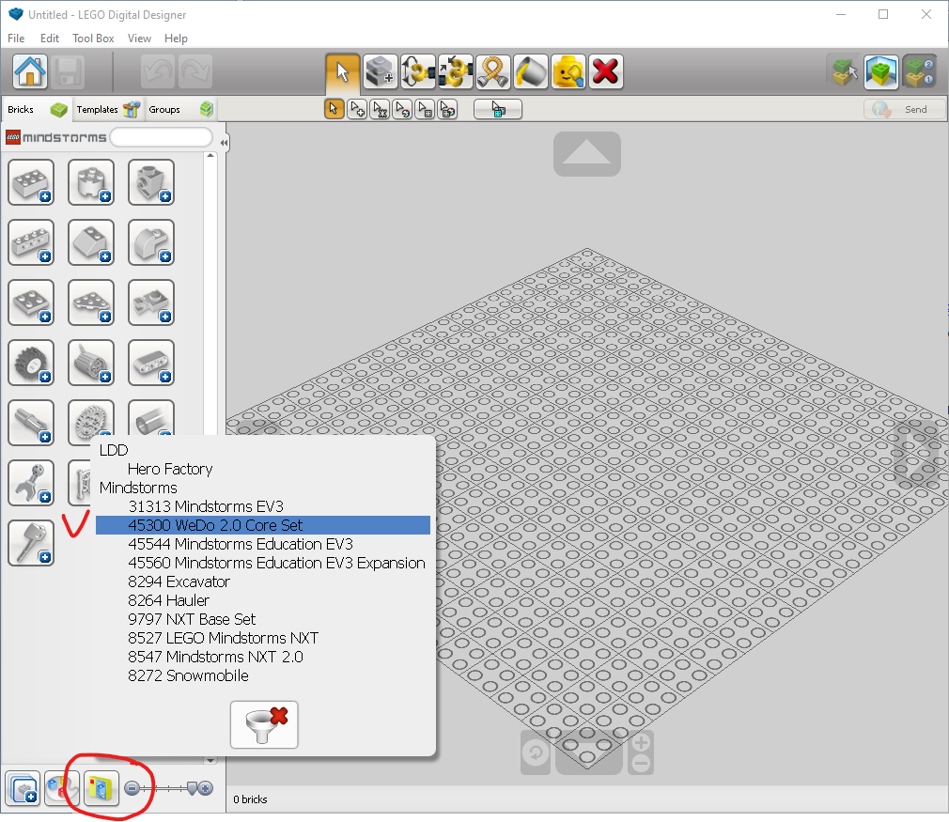Click the brick search field
The width and height of the screenshot is (949, 822).
[x=162, y=137]
